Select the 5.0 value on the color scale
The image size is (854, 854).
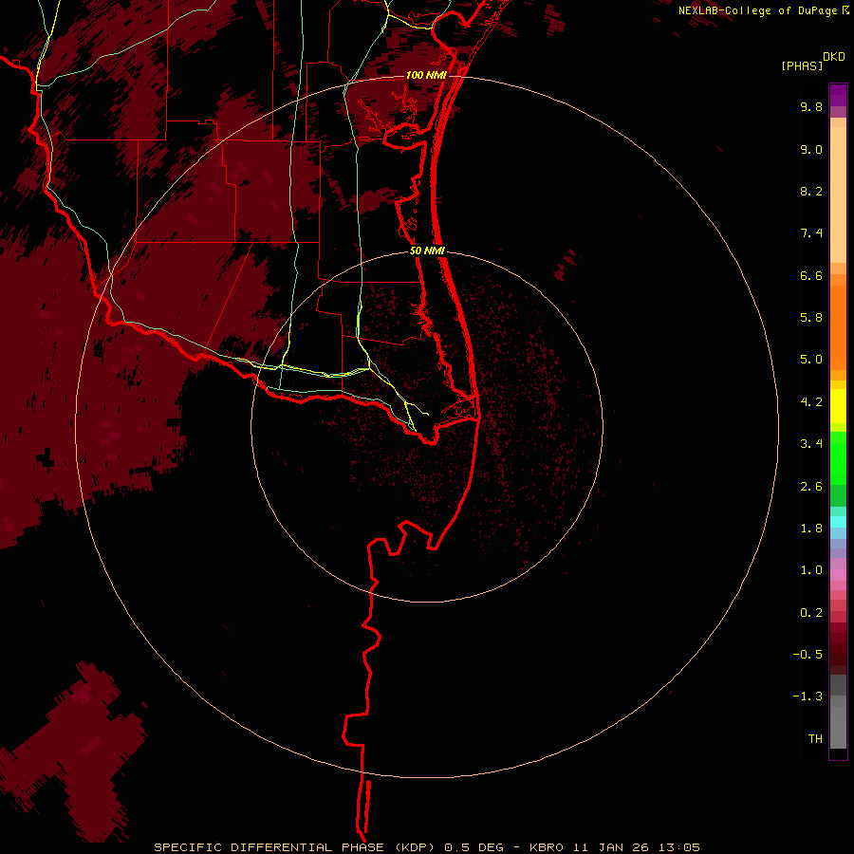pyautogui.click(x=811, y=360)
